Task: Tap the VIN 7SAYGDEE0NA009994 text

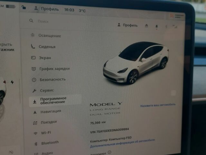Action: point(109,130)
